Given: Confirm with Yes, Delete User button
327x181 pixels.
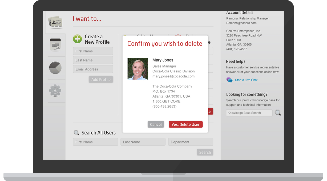Looking at the screenshot, I should click(185, 125).
